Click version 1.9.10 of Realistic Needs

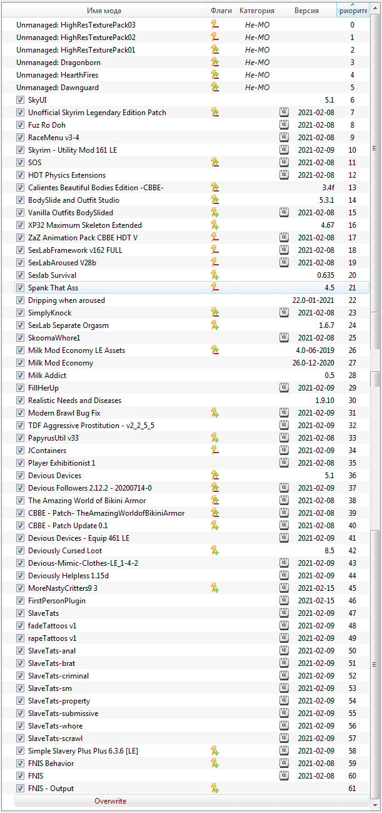324,401
